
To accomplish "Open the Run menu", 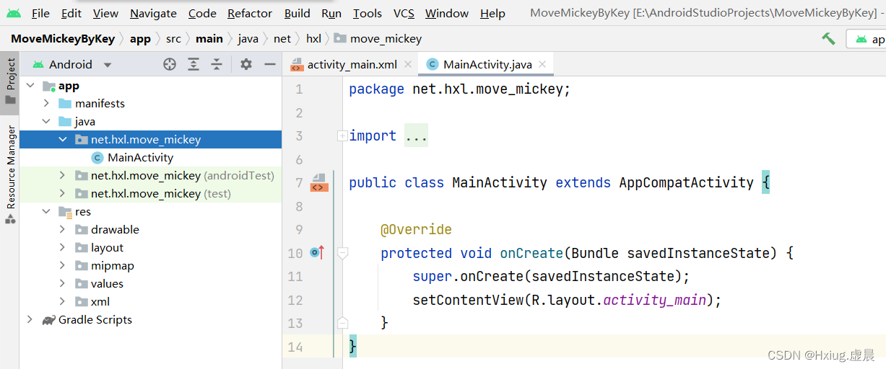I will (x=331, y=13).
